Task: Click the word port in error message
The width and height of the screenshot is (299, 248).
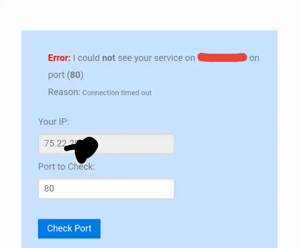Action: coord(56,75)
